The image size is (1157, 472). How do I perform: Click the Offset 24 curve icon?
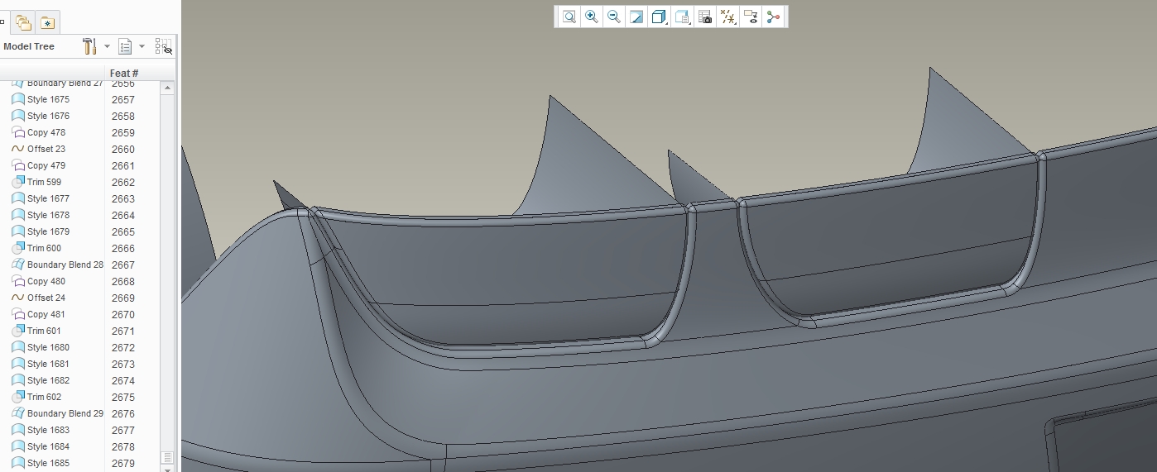click(x=18, y=298)
